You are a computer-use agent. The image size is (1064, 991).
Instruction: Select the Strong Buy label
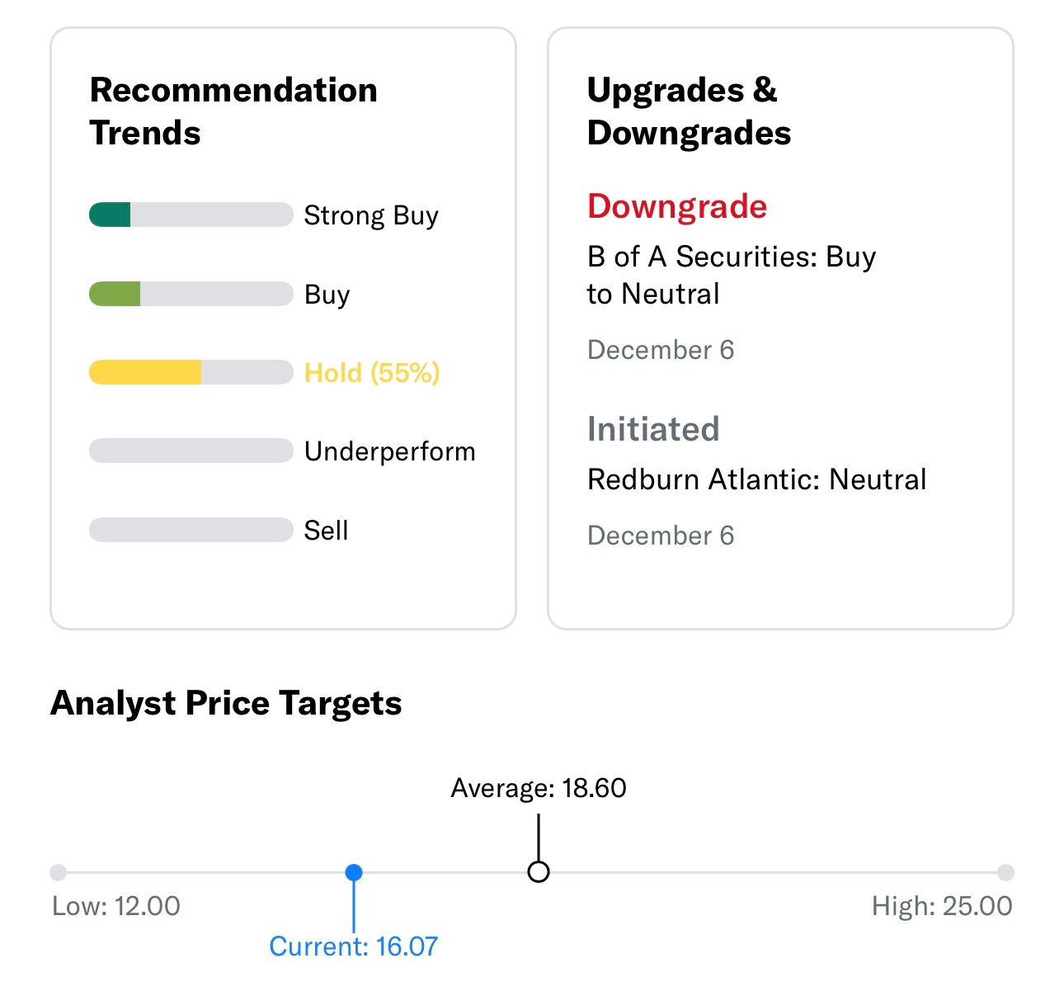371,215
